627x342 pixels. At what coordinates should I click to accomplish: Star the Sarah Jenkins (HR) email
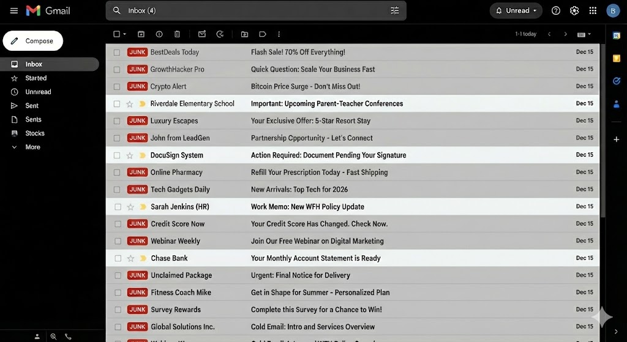130,207
